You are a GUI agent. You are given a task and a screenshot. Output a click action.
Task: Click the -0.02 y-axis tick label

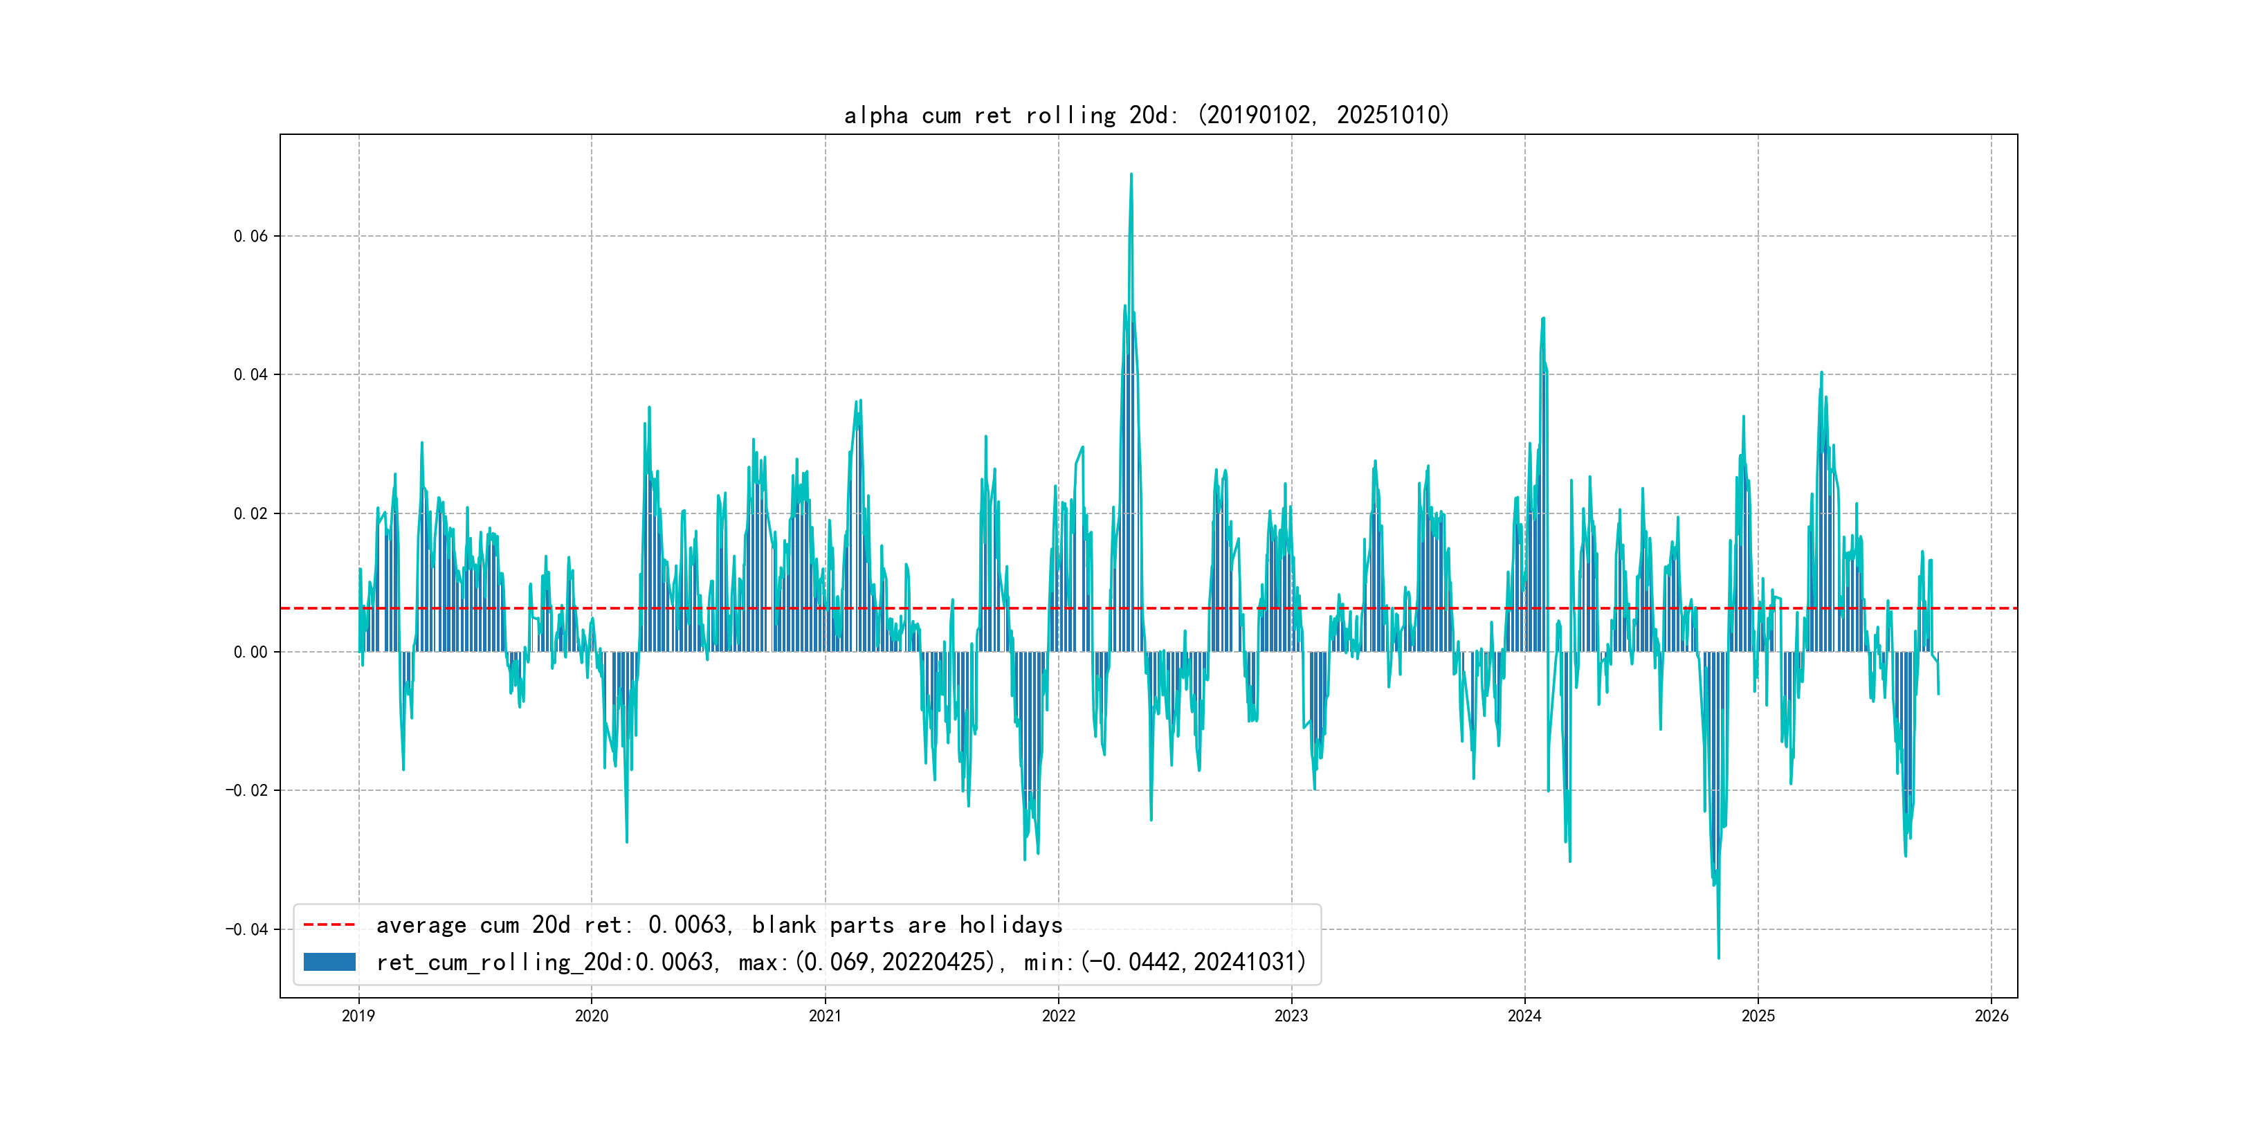click(x=247, y=790)
